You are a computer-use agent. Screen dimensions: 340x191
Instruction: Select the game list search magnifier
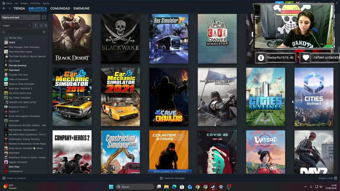pos(4,32)
